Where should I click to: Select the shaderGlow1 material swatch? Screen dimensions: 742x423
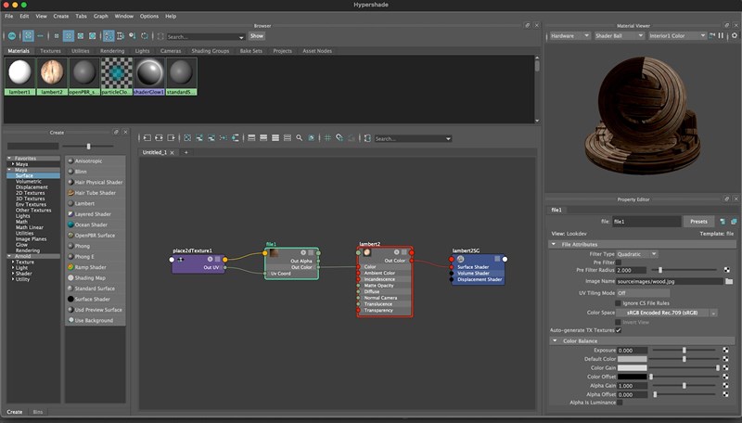149,73
